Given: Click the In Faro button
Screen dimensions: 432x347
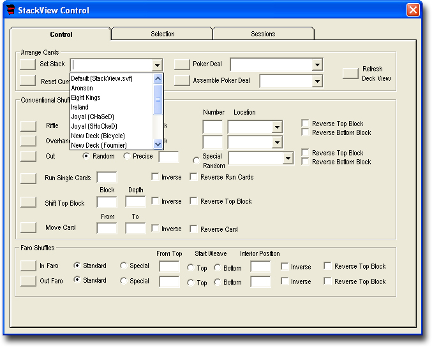Looking at the screenshot, I should point(28,266).
